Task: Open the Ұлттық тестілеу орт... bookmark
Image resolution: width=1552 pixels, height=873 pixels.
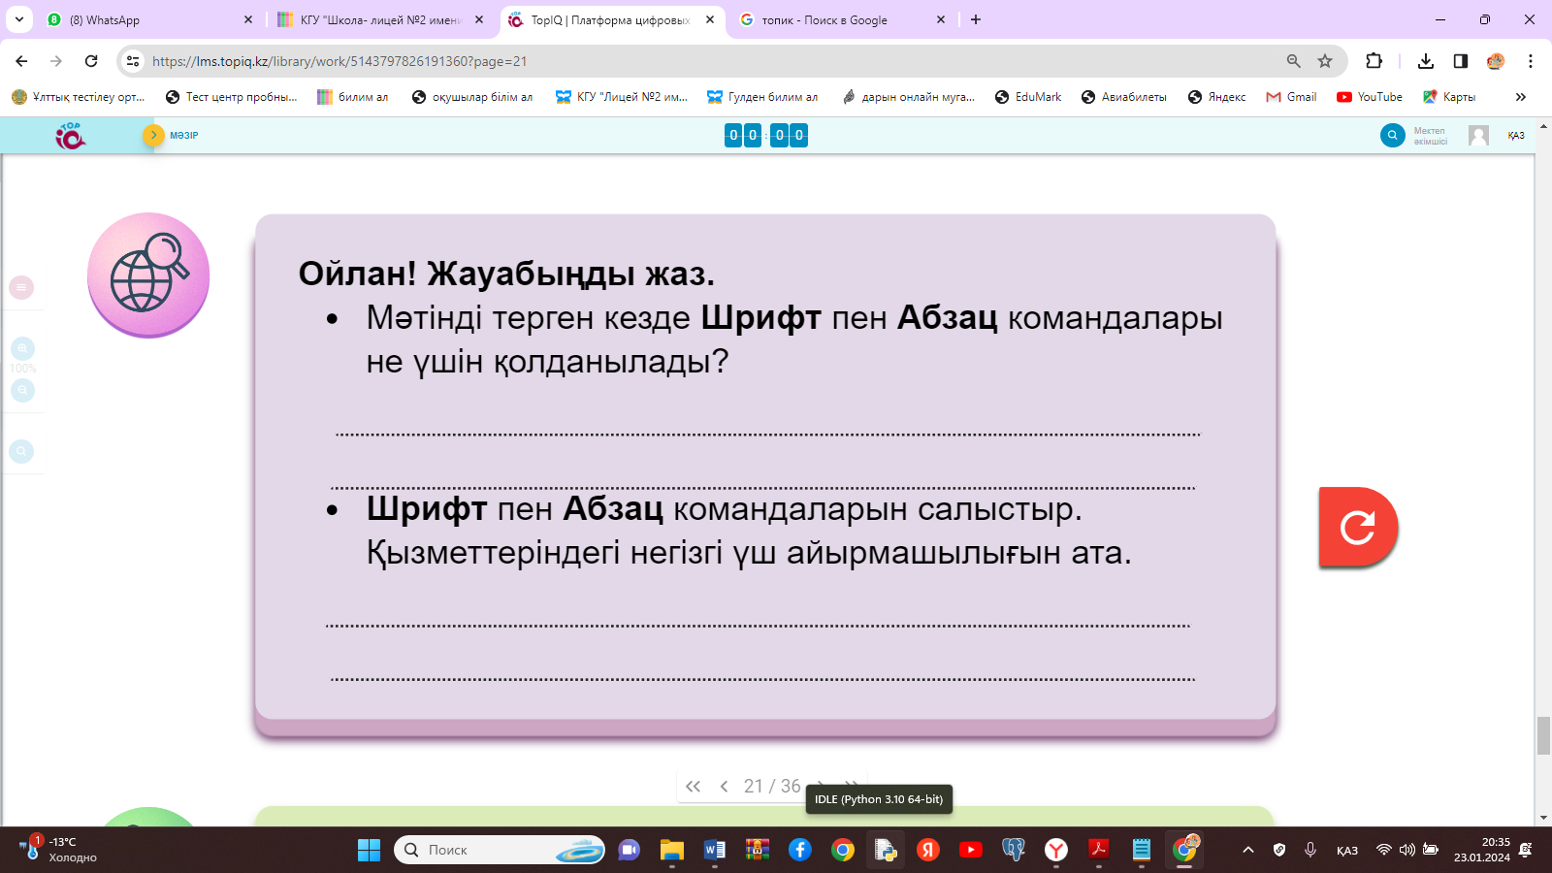Action: 79,97
